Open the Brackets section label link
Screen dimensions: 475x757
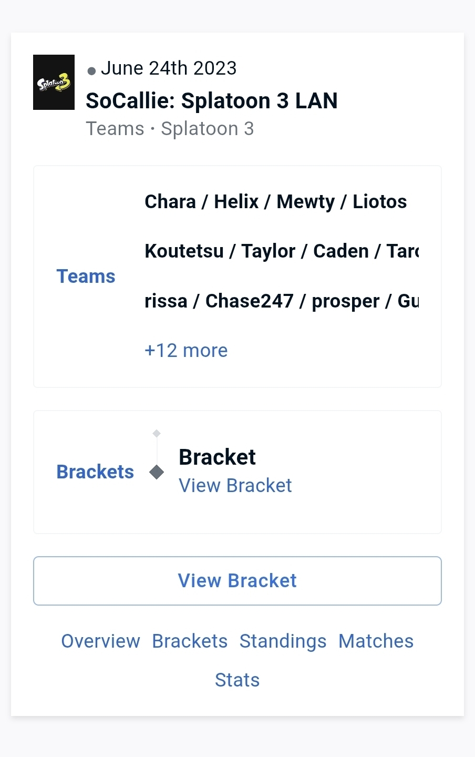click(x=95, y=472)
